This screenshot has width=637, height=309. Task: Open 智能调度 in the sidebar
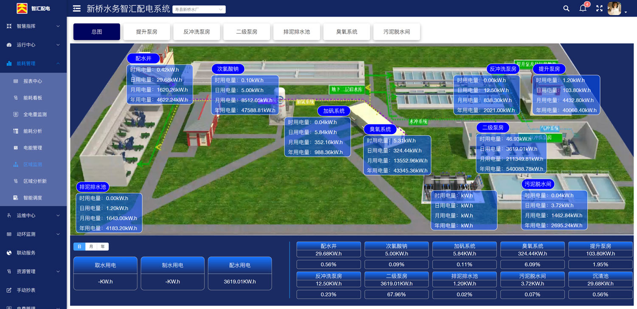pyautogui.click(x=33, y=198)
